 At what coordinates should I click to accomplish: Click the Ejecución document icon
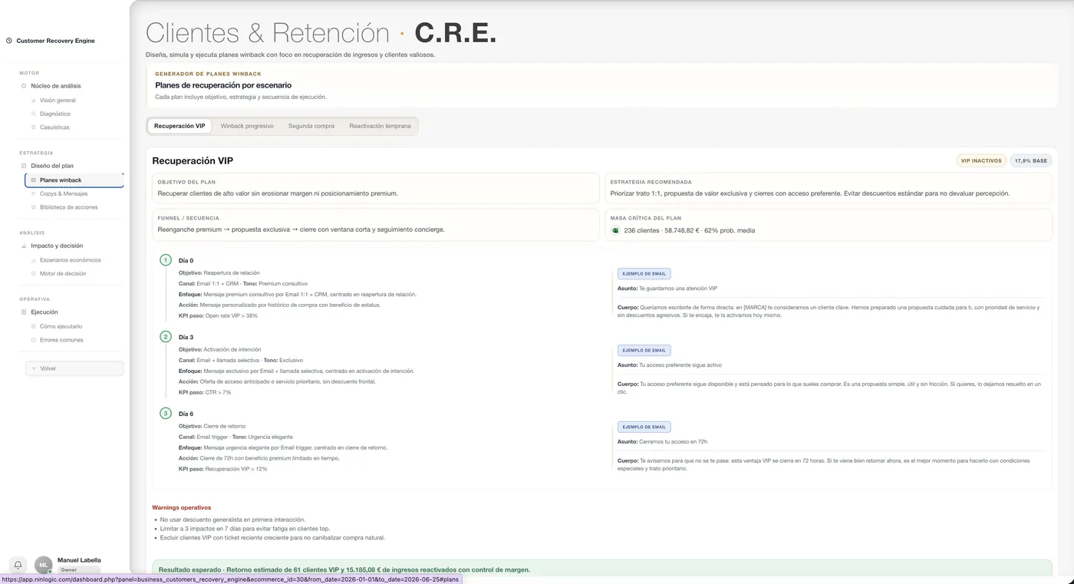tap(24, 312)
